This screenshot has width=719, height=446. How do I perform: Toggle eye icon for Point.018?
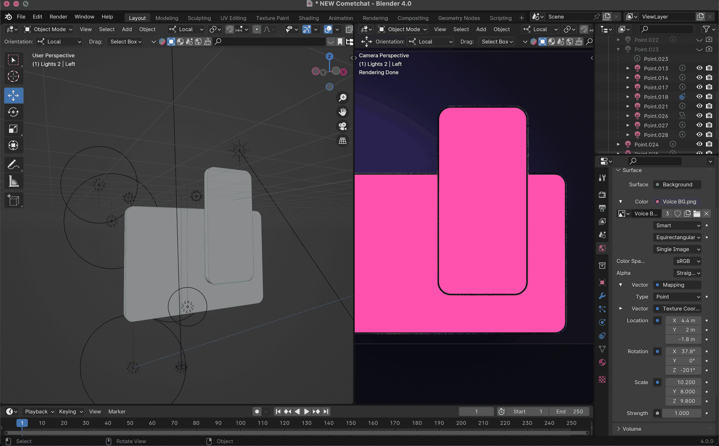tap(699, 97)
